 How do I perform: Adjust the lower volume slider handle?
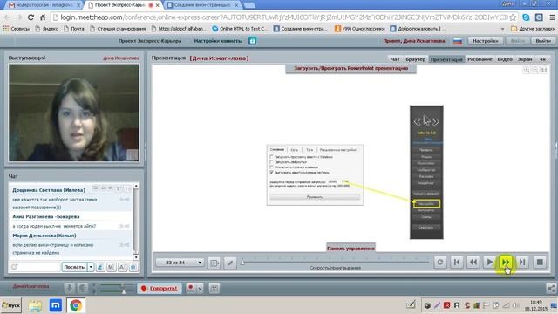coord(124,291)
